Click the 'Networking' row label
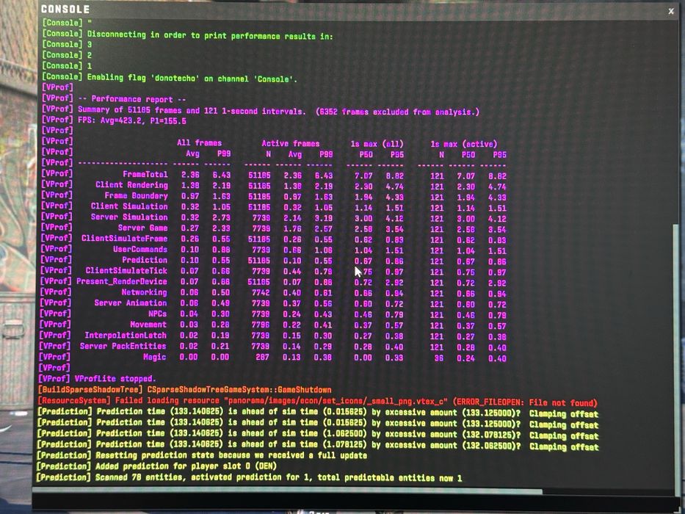685x514 pixels. pos(144,292)
